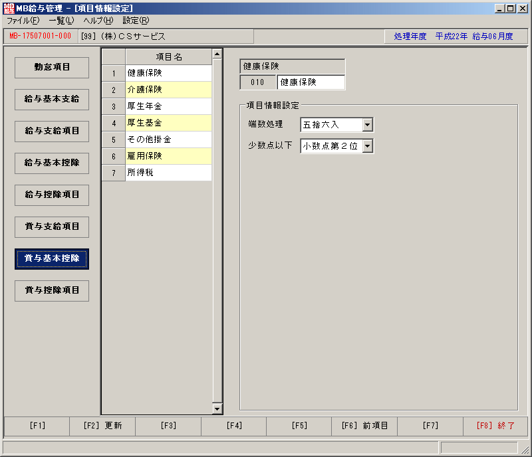Click the item list scroll up arrow
The image size is (532, 457).
click(x=217, y=54)
